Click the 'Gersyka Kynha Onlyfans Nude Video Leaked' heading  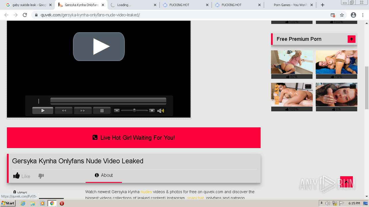(x=78, y=161)
